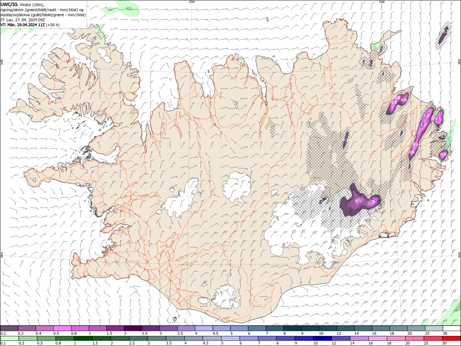Click the '0.2' value label, upper scale
The height and width of the screenshot is (346, 461).
click(3, 333)
